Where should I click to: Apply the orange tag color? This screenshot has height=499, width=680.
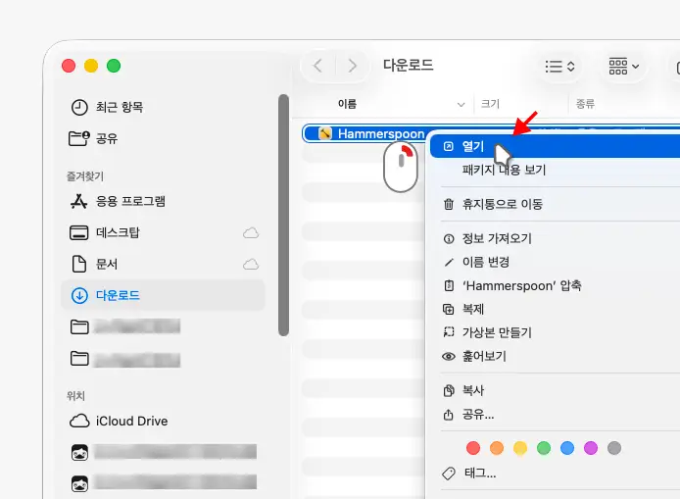point(497,448)
